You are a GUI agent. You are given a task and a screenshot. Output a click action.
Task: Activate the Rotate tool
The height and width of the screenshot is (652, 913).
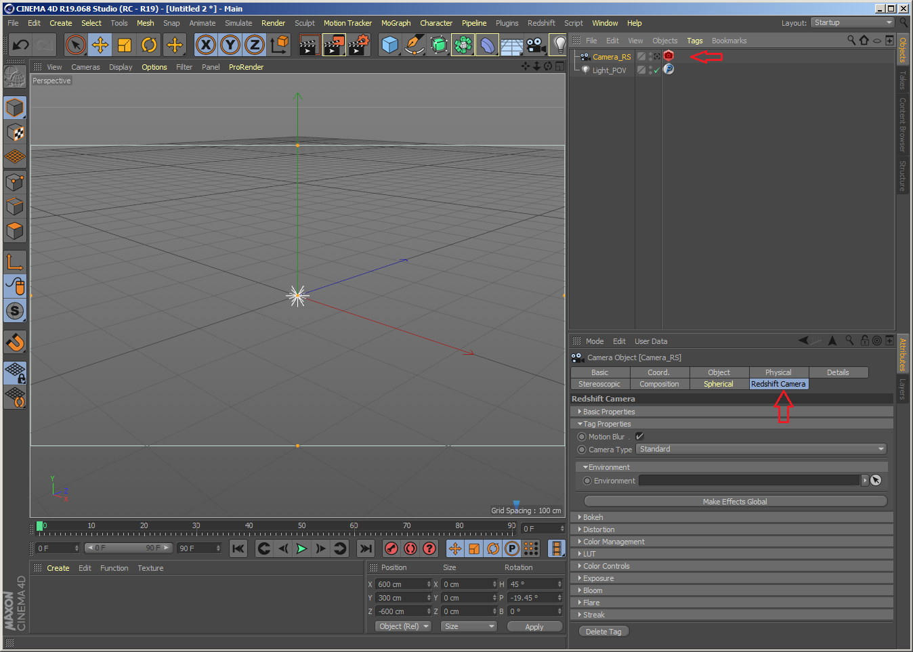149,45
